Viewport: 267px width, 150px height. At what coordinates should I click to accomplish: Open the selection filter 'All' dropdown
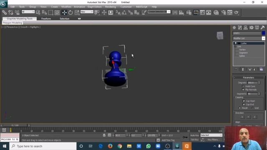tap(28, 12)
